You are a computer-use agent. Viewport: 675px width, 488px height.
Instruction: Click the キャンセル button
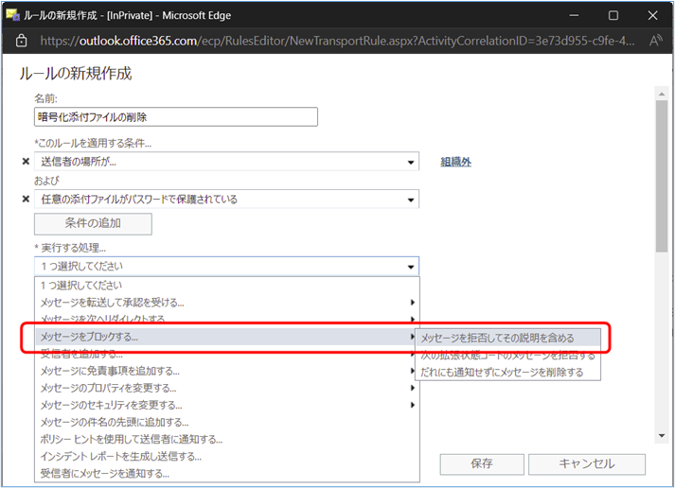(x=587, y=464)
